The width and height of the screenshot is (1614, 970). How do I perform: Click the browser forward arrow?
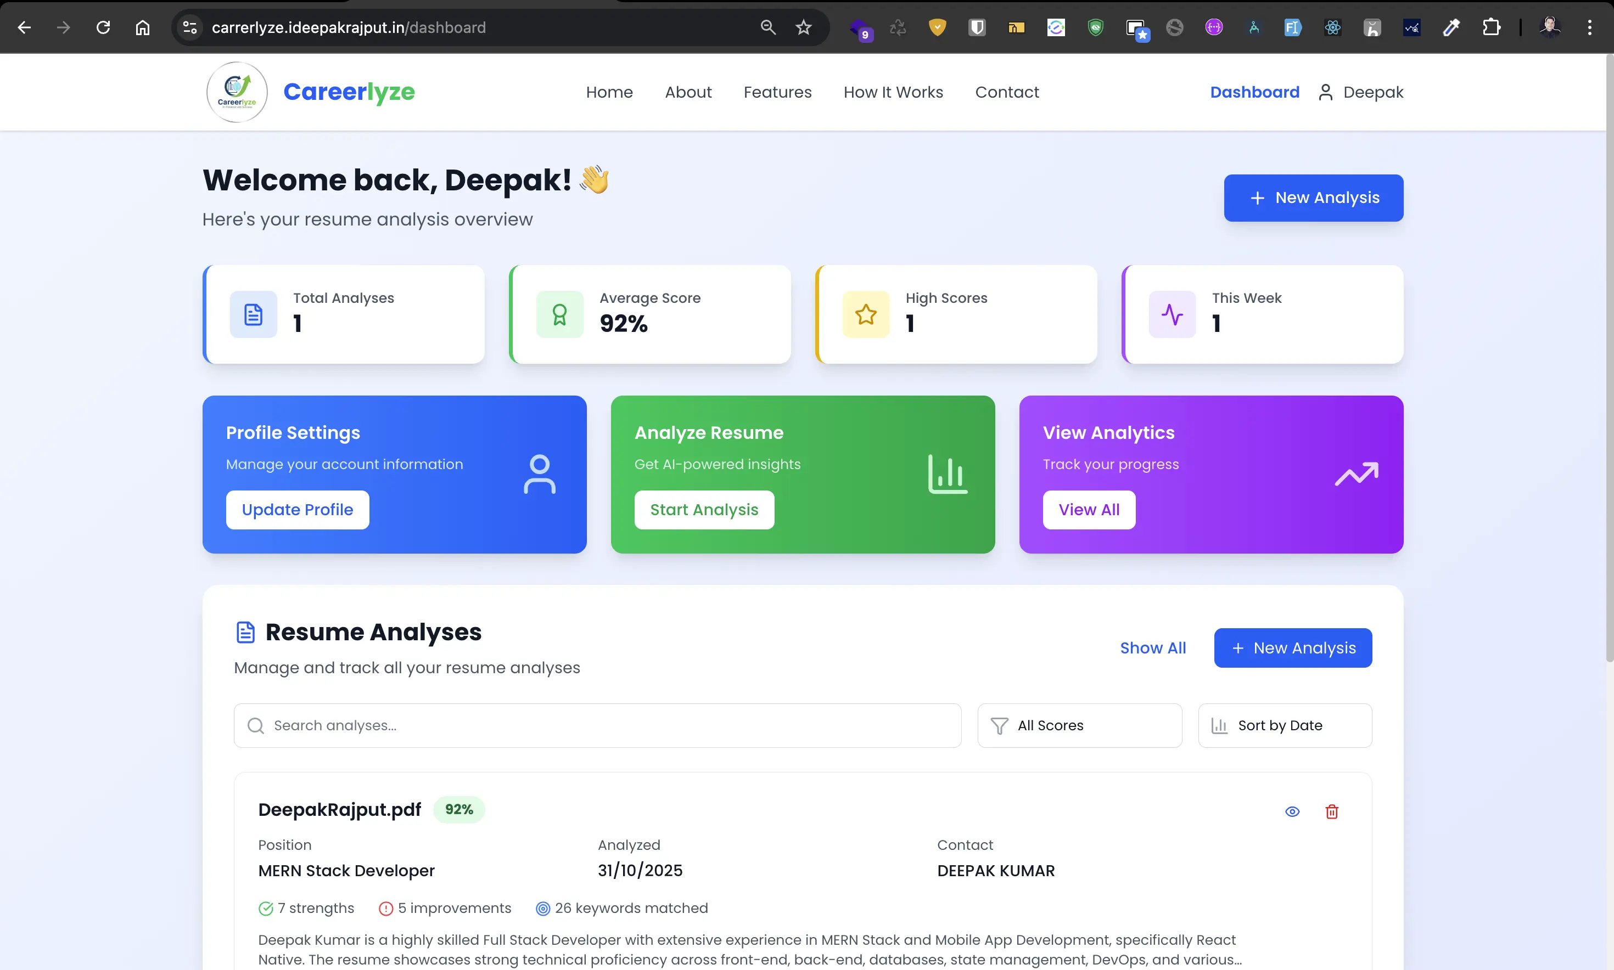pos(64,27)
